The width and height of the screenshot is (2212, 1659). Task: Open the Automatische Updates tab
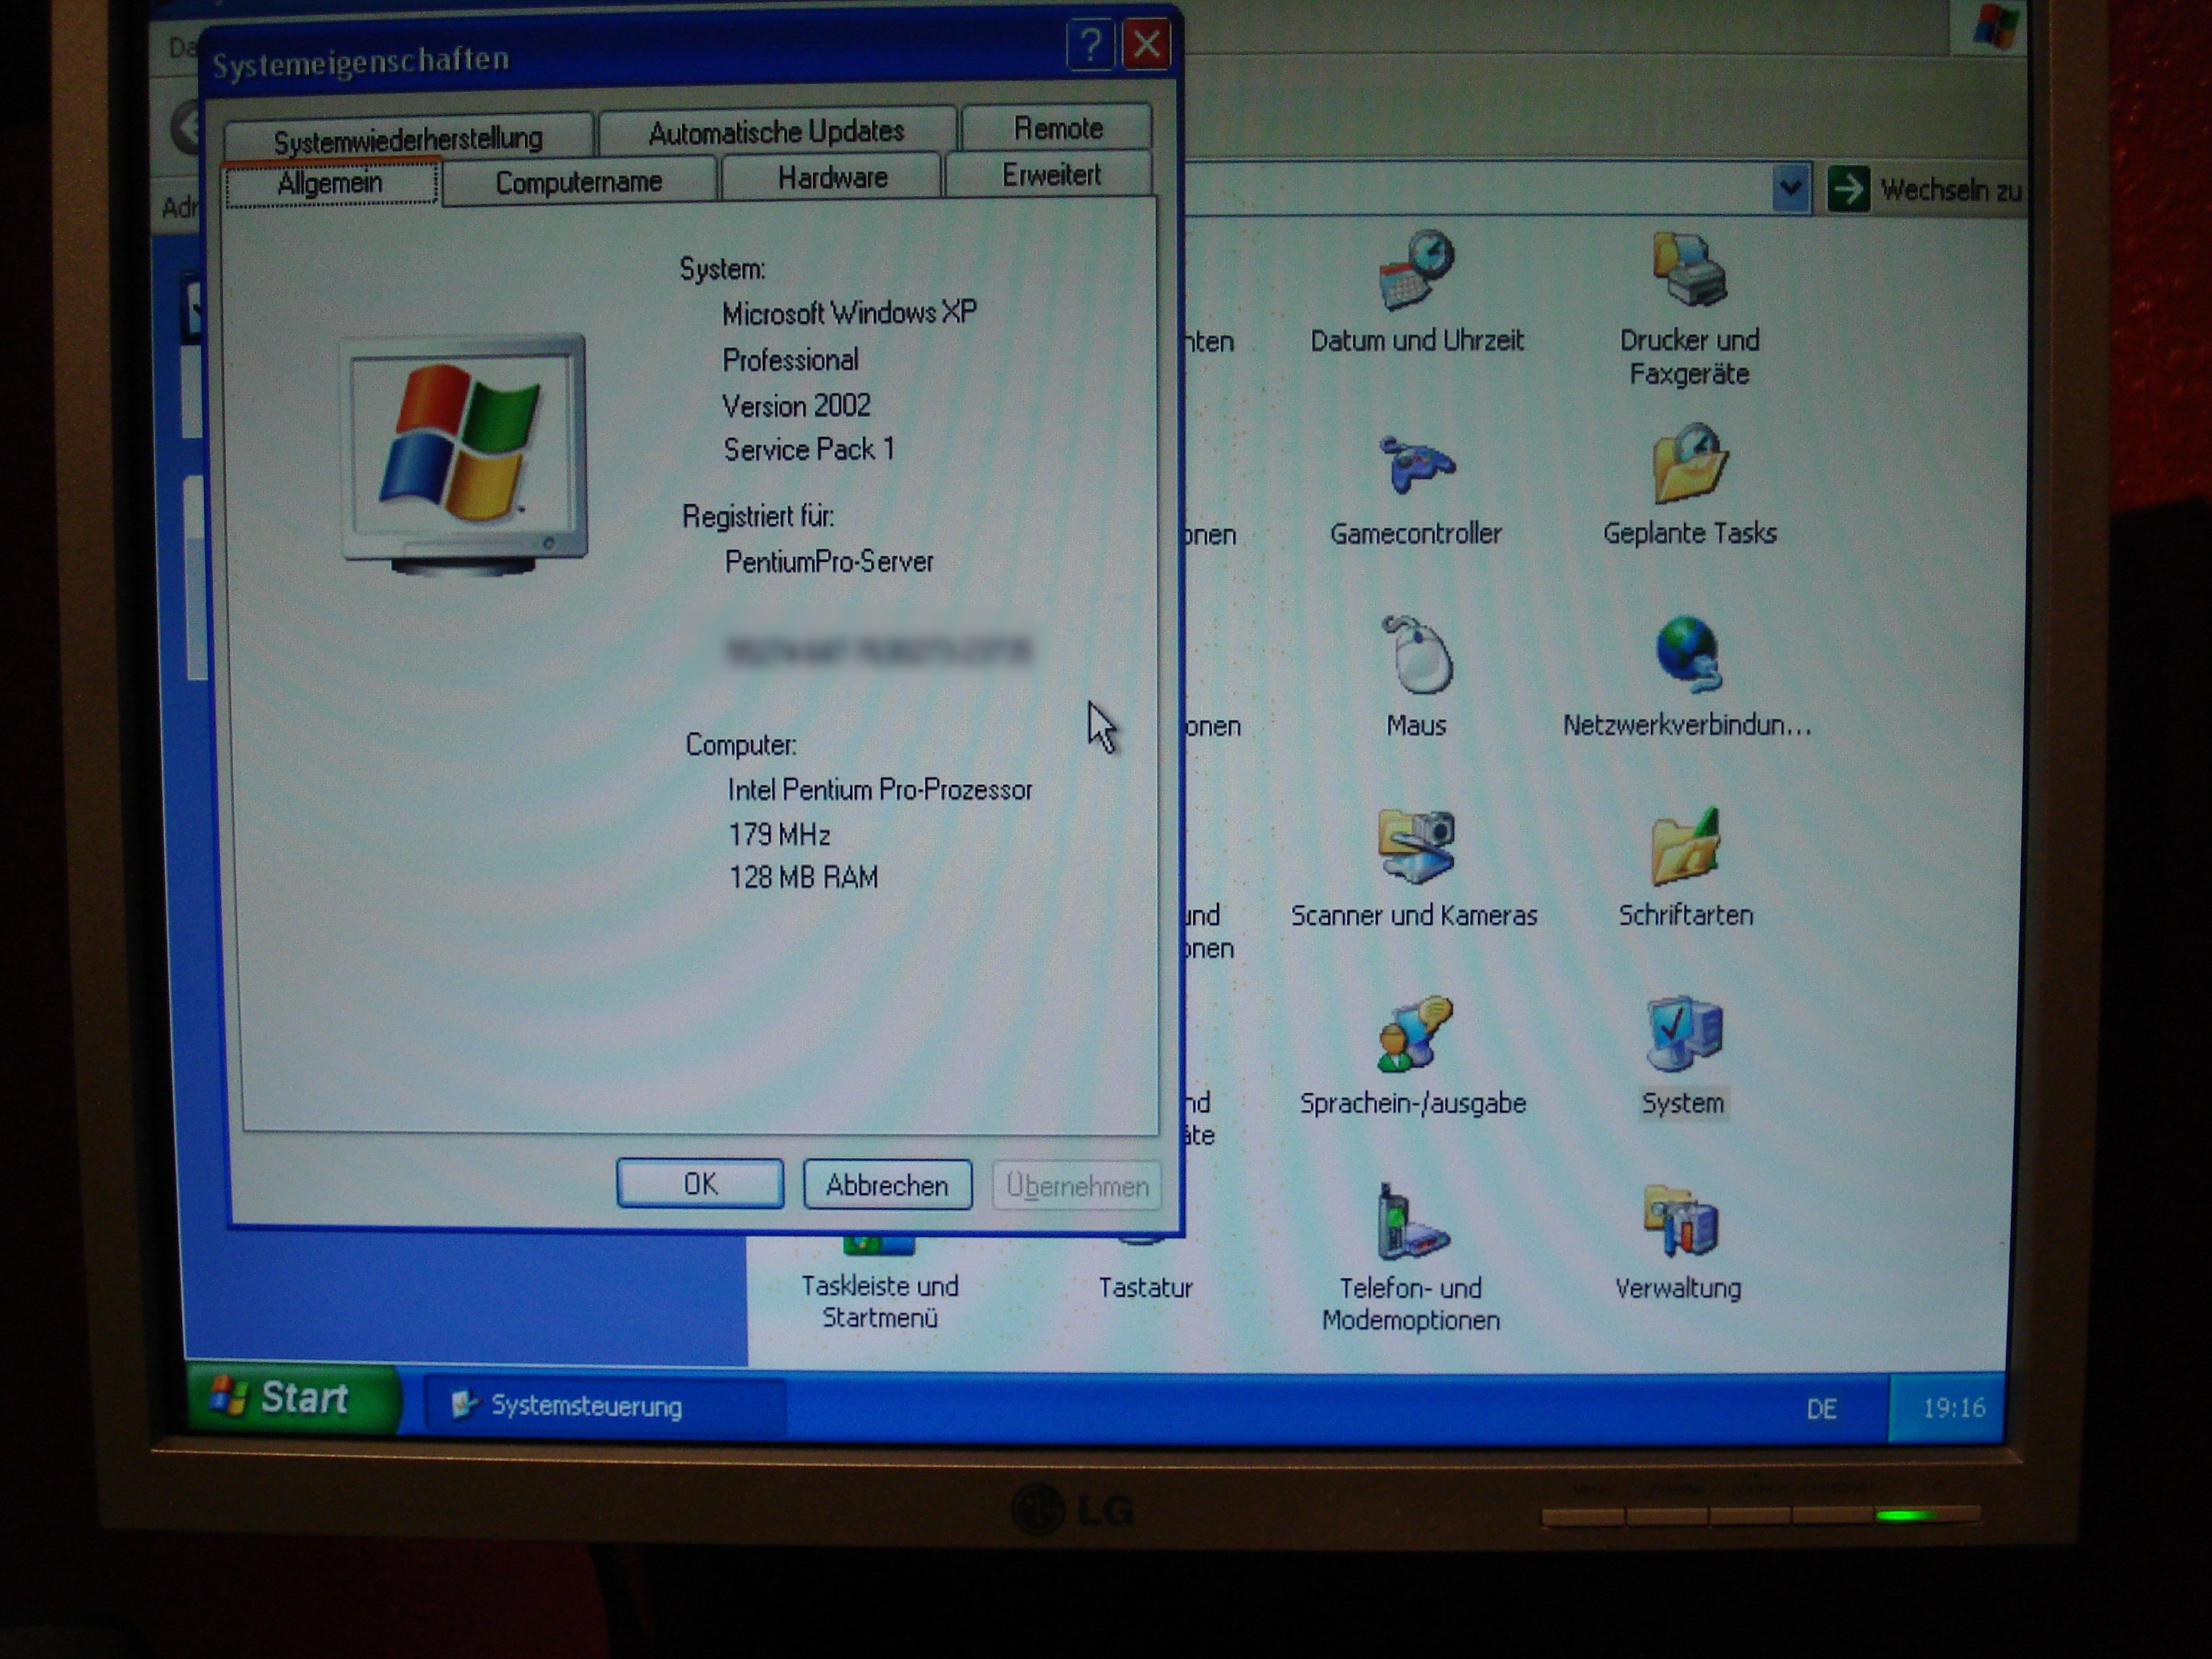pyautogui.click(x=776, y=132)
